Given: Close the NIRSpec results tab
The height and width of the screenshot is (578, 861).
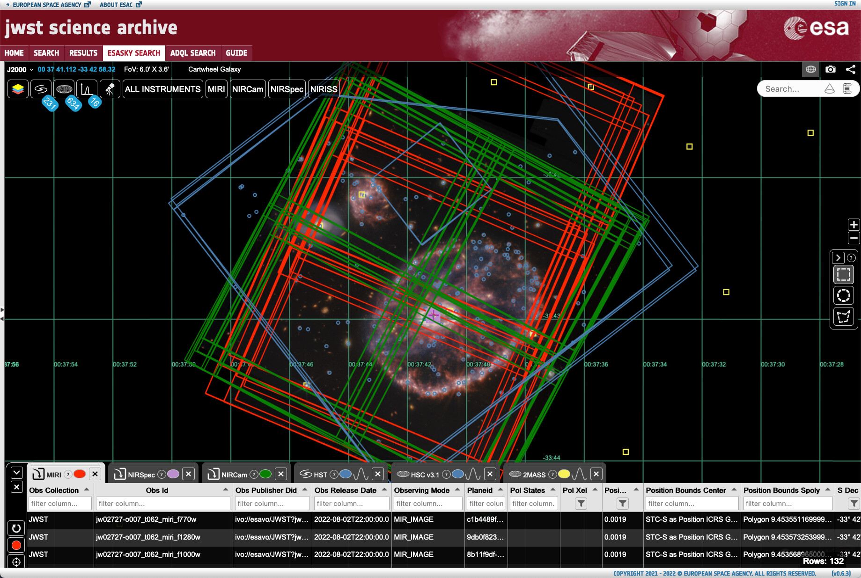Looking at the screenshot, I should 188,474.
